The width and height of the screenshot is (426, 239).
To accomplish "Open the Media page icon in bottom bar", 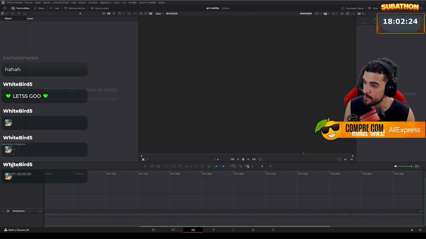I will 153,230.
